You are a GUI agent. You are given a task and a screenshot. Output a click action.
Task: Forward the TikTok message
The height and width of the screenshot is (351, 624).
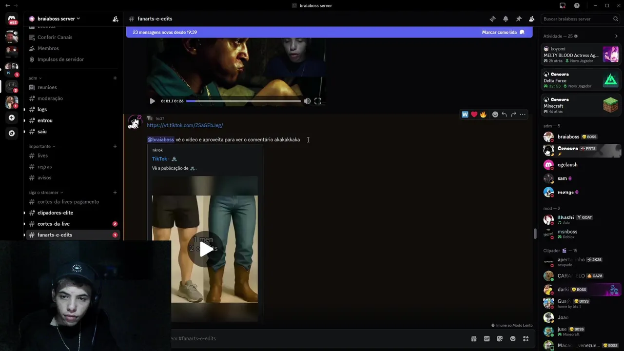(x=513, y=115)
